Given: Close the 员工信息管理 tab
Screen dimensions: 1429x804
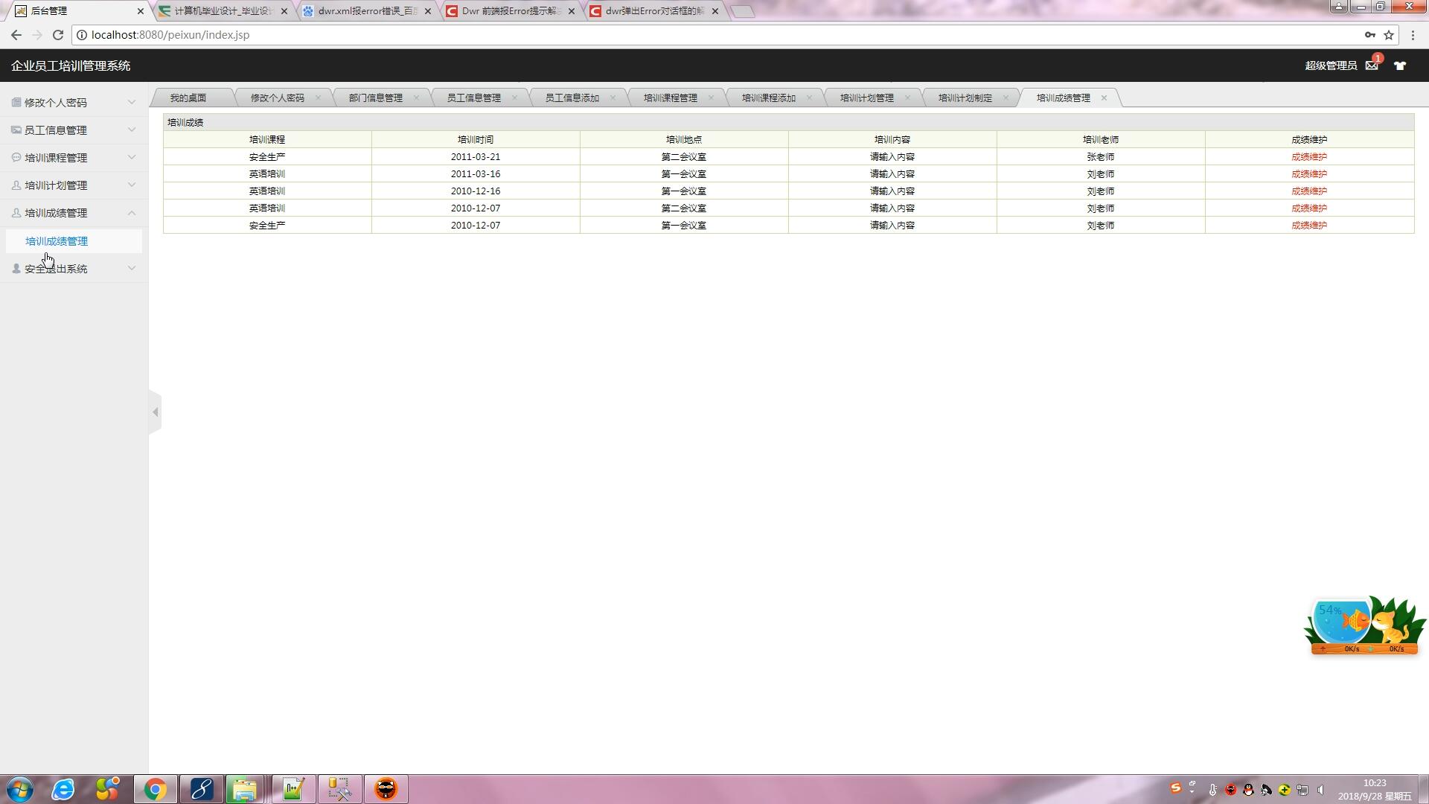Looking at the screenshot, I should (514, 98).
